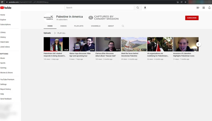Screen dimensions: 212x121
Task: Open Movies & Shows in sidebar
Action: (x=6, y=73)
